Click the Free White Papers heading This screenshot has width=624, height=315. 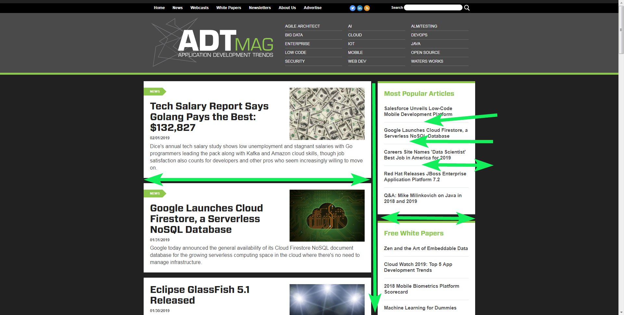click(413, 233)
